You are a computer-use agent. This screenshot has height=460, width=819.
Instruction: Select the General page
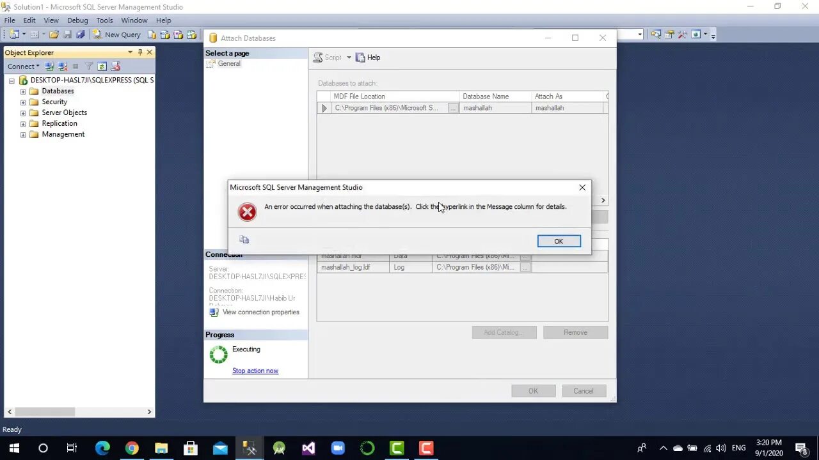(228, 63)
